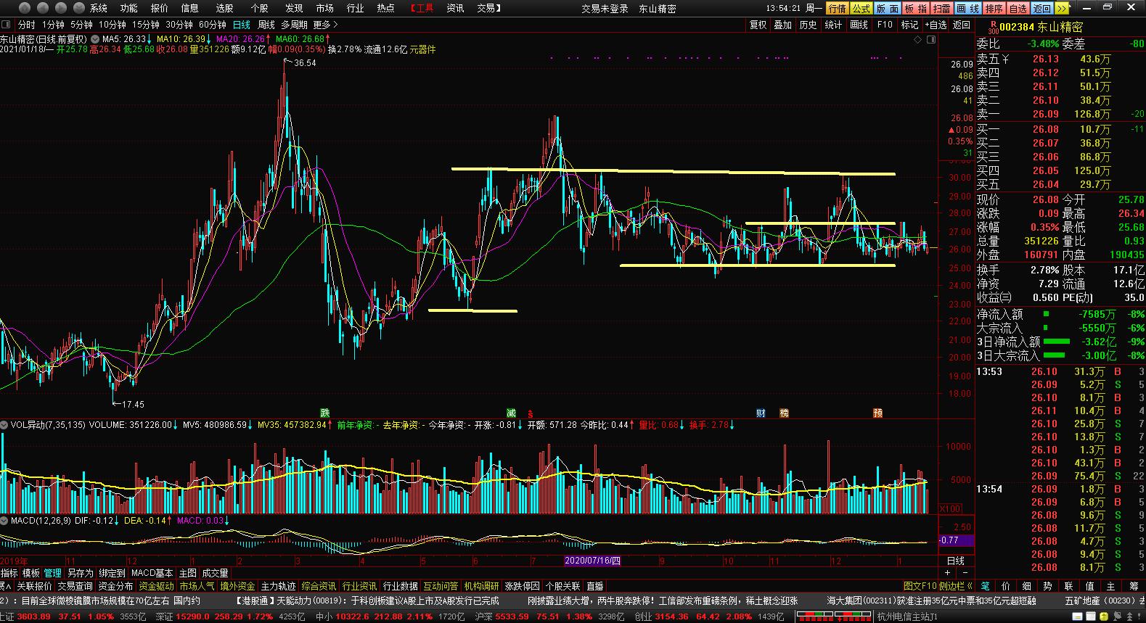Click the first round navigation button in title bar
Viewport: 1146px width, 623px height.
coord(25,8)
